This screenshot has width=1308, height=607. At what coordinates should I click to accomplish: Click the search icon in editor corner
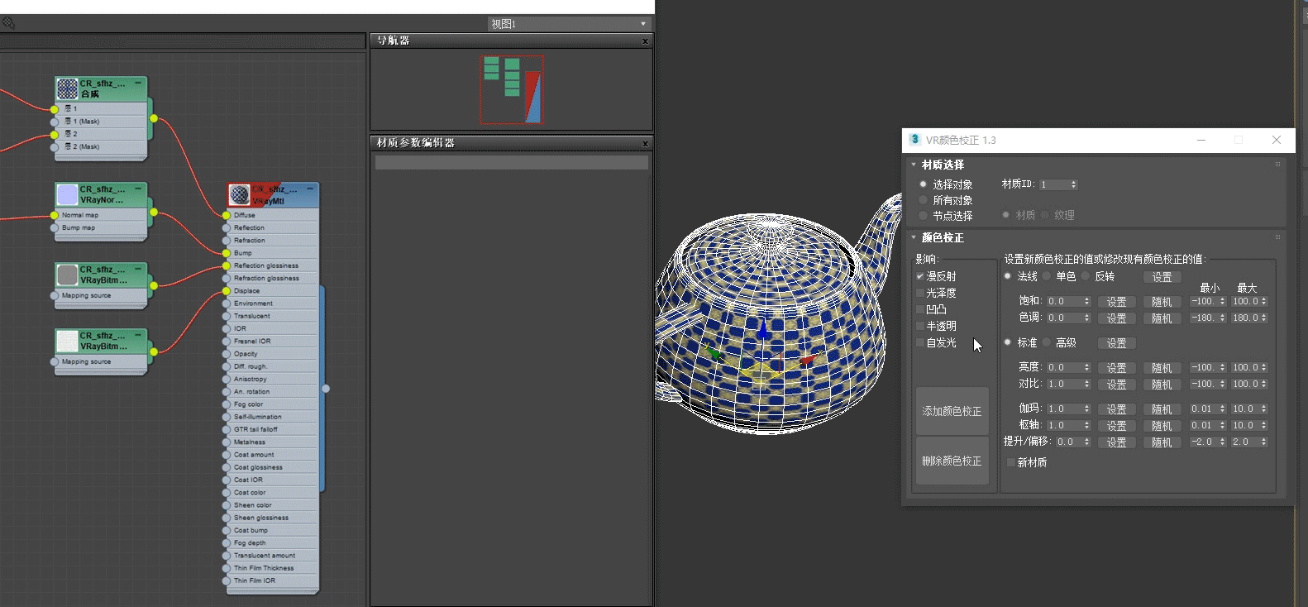point(8,23)
